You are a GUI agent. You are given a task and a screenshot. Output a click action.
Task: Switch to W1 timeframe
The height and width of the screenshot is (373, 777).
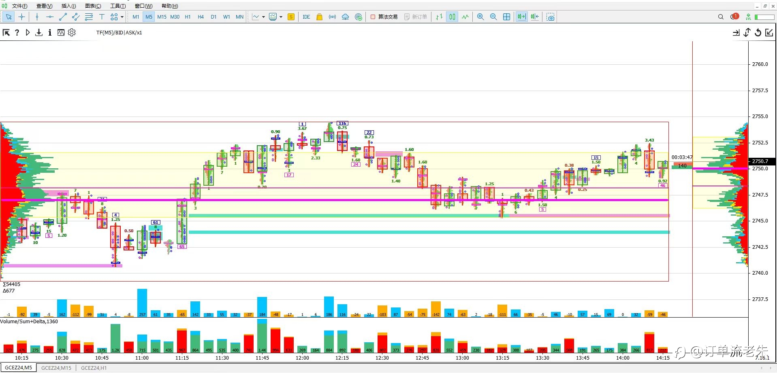point(226,17)
